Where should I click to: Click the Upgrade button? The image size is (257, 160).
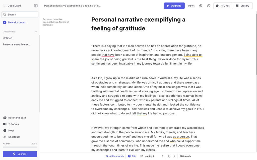click(174, 5)
